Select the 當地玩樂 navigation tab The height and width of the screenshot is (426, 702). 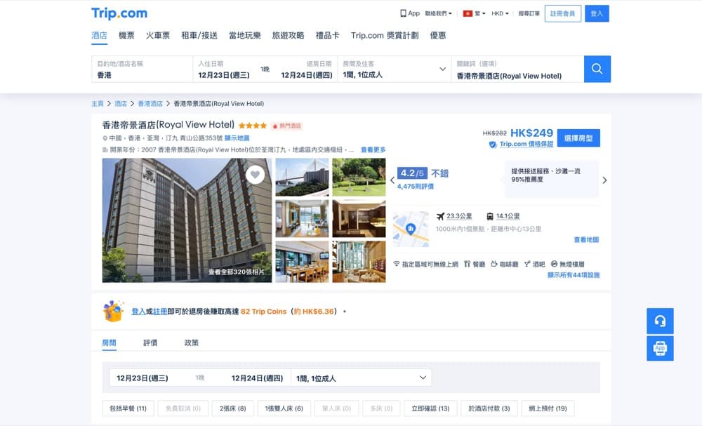pyautogui.click(x=245, y=35)
